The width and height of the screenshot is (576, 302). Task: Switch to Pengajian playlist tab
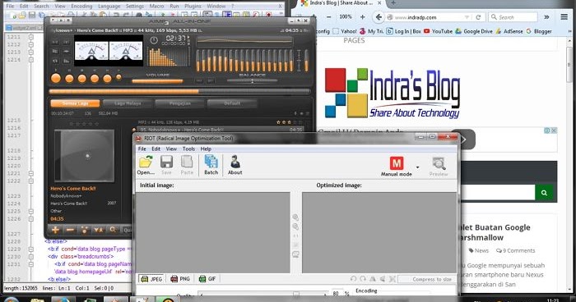point(180,103)
